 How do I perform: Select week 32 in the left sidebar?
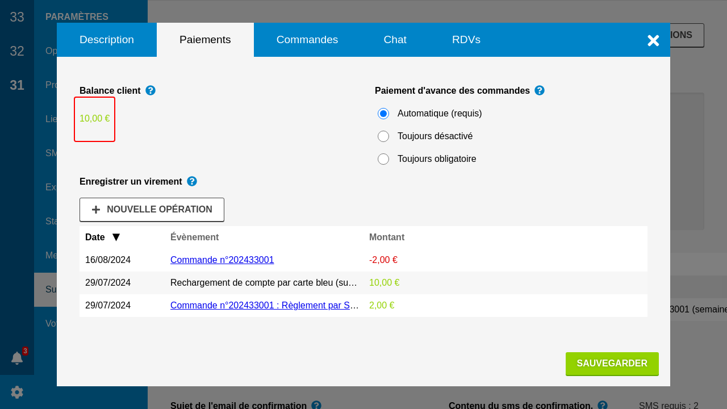pyautogui.click(x=17, y=51)
